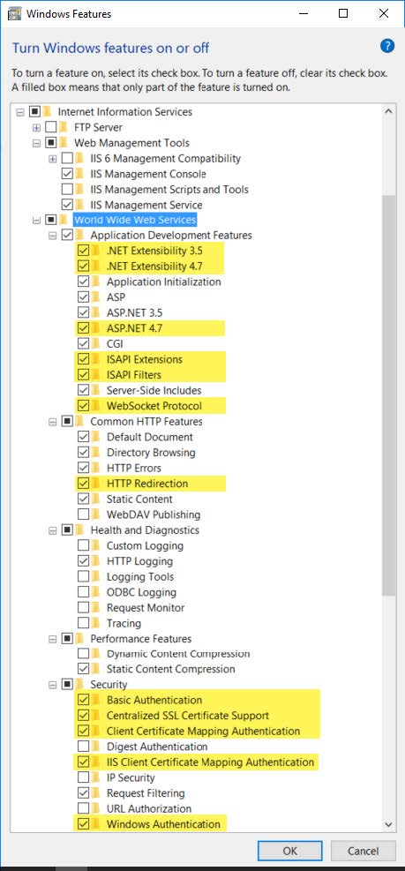Click folder icon beside ISAPI Filters
The width and height of the screenshot is (405, 871).
click(x=97, y=375)
